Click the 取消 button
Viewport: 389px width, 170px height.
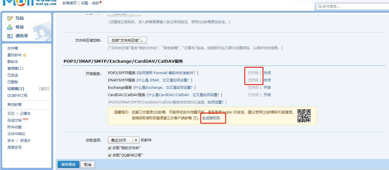88,165
